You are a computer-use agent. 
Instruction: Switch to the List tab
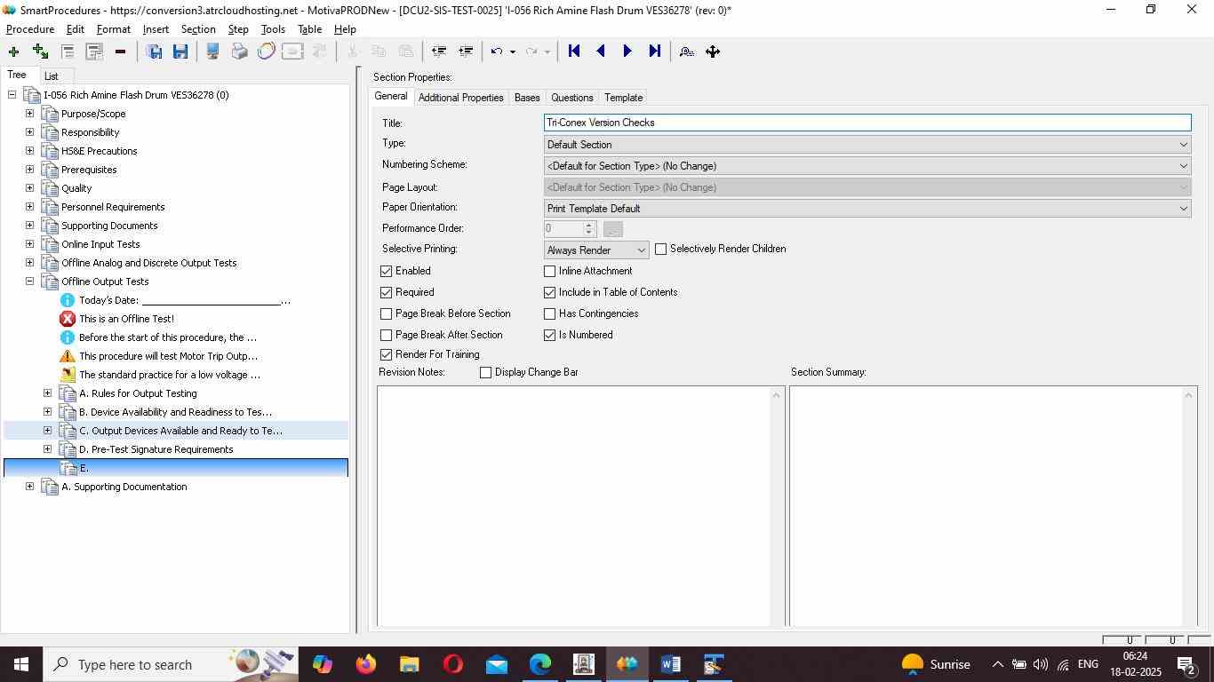coord(52,76)
